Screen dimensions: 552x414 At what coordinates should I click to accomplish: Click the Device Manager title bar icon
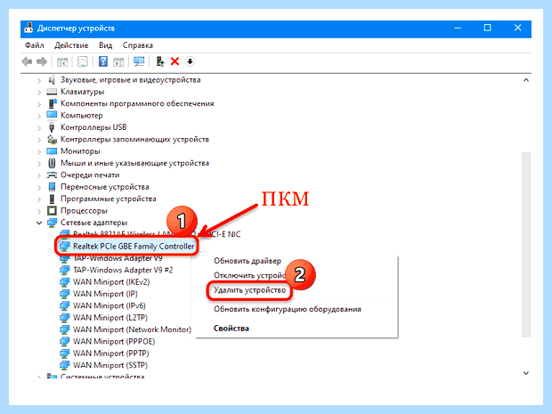point(28,28)
